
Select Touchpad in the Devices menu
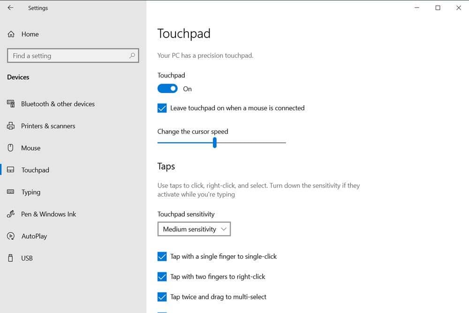point(35,170)
